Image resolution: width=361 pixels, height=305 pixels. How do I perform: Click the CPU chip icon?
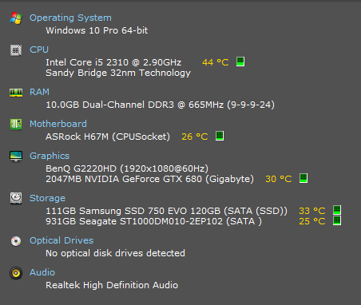(x=16, y=50)
